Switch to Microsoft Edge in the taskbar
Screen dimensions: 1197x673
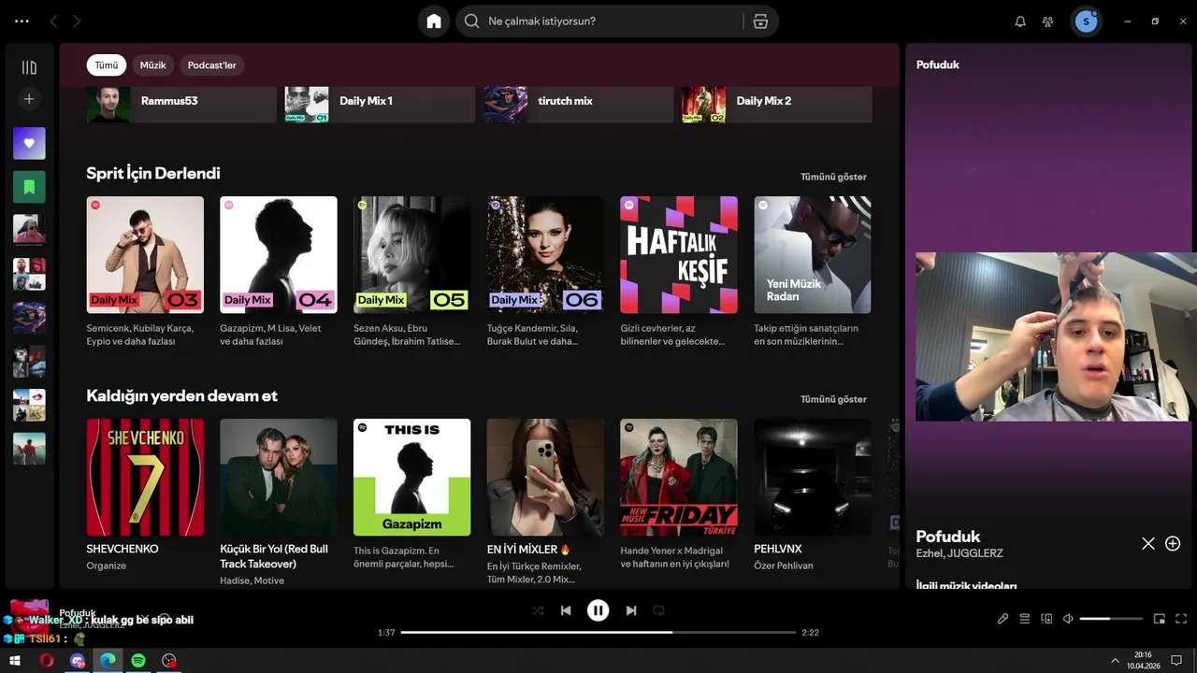[x=108, y=660]
